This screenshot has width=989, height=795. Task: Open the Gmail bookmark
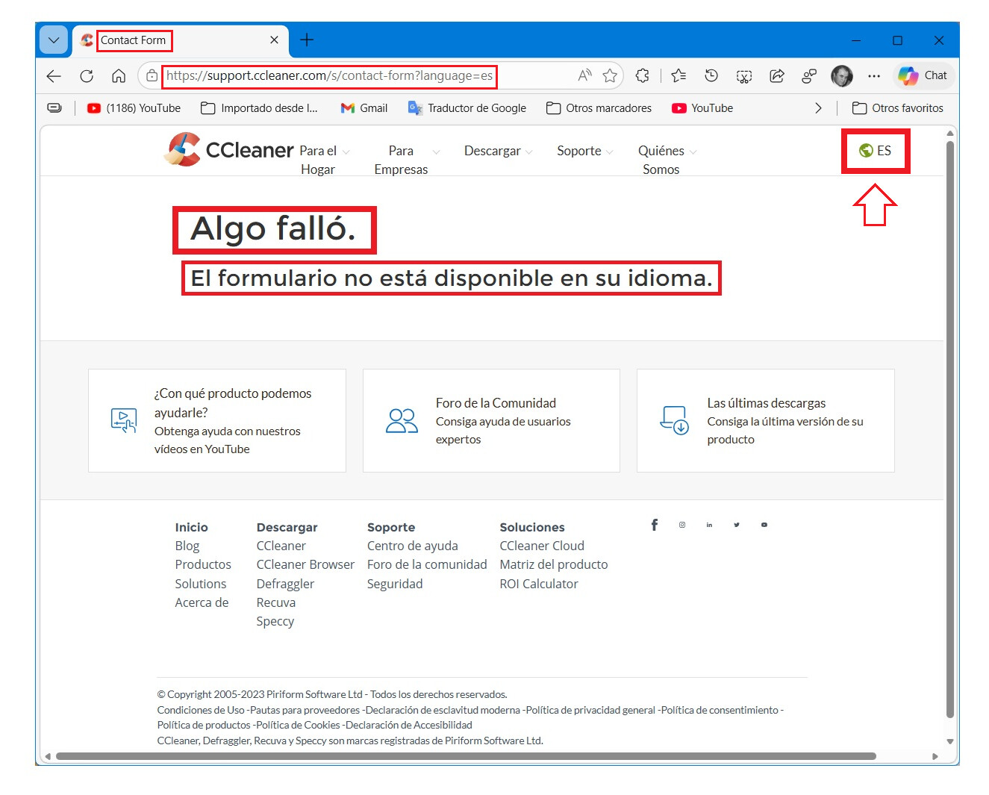[x=364, y=108]
